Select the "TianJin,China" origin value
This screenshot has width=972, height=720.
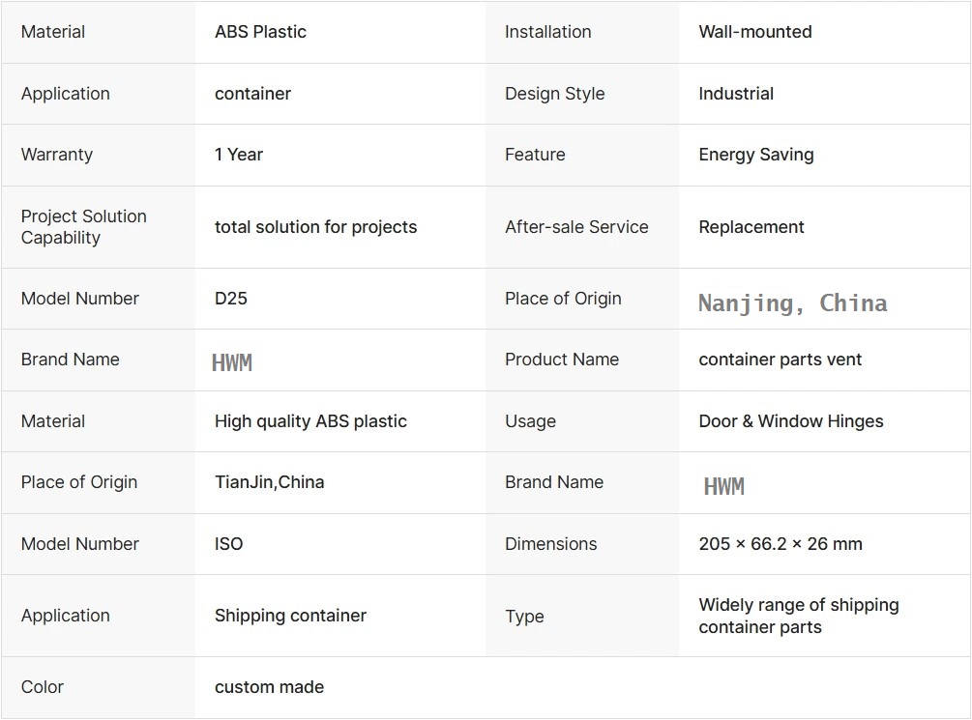coord(269,482)
